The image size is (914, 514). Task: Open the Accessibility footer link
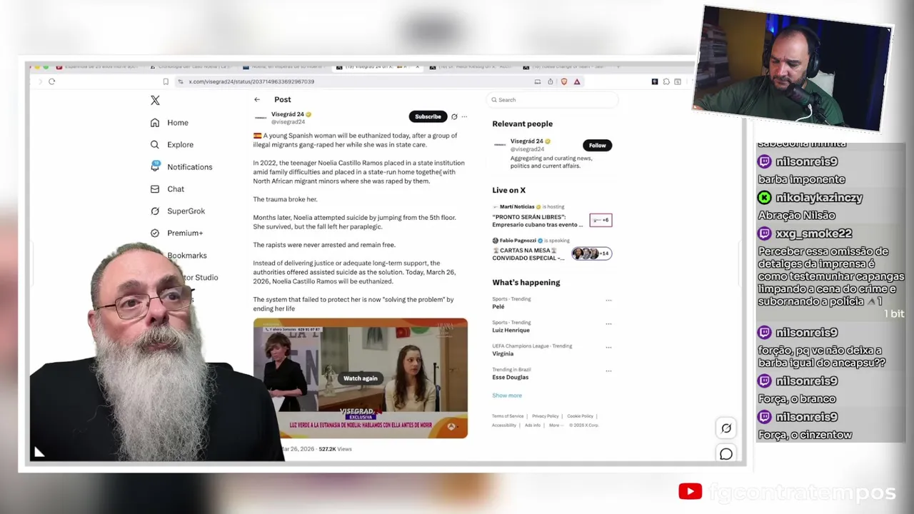click(504, 425)
